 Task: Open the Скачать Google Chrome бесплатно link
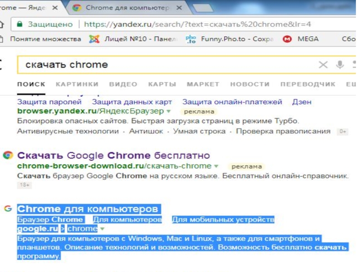(x=113, y=155)
